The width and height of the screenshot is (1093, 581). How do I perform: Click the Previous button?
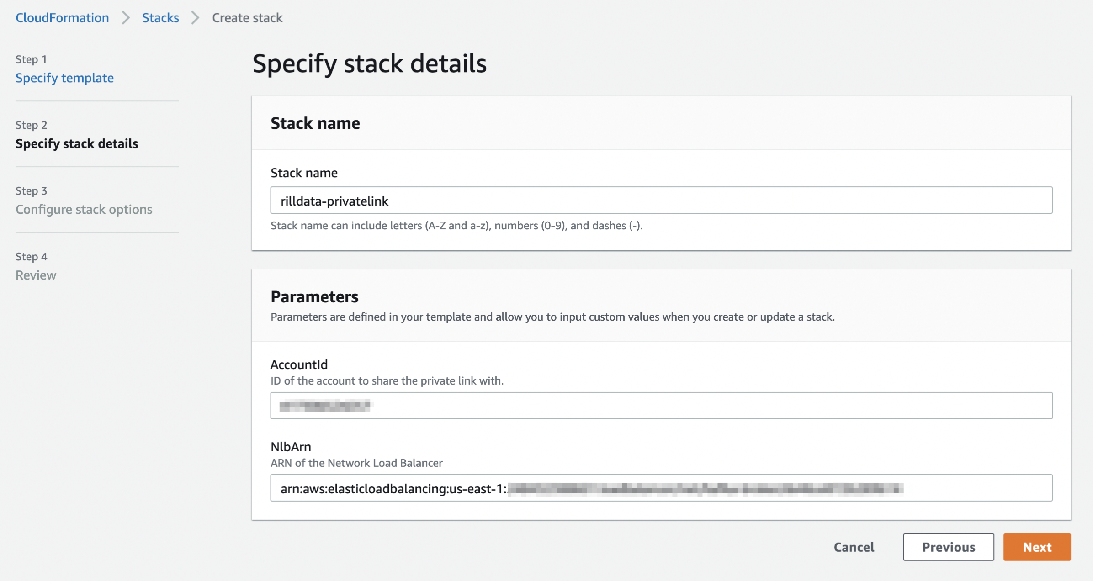[948, 547]
